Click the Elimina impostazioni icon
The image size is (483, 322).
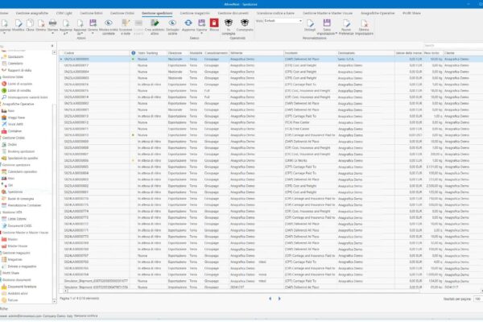(364, 23)
